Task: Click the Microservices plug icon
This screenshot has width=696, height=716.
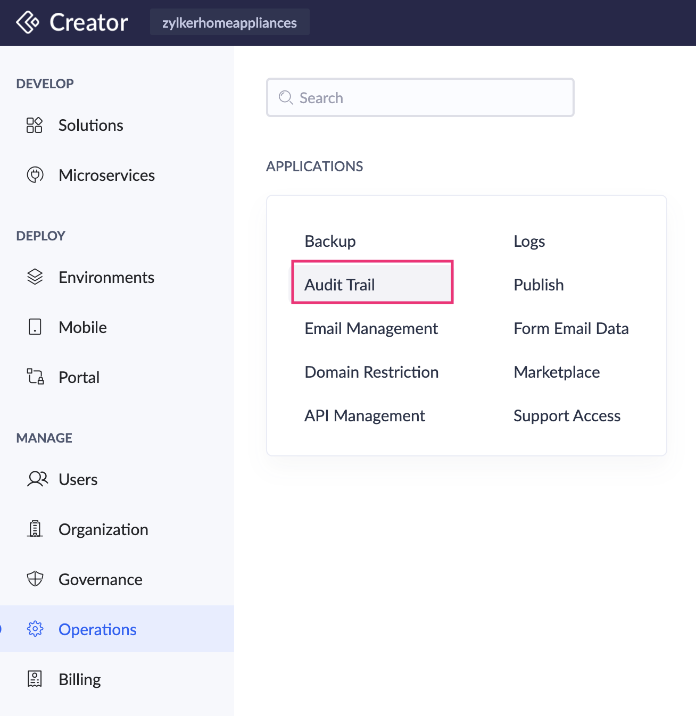Action: 35,175
